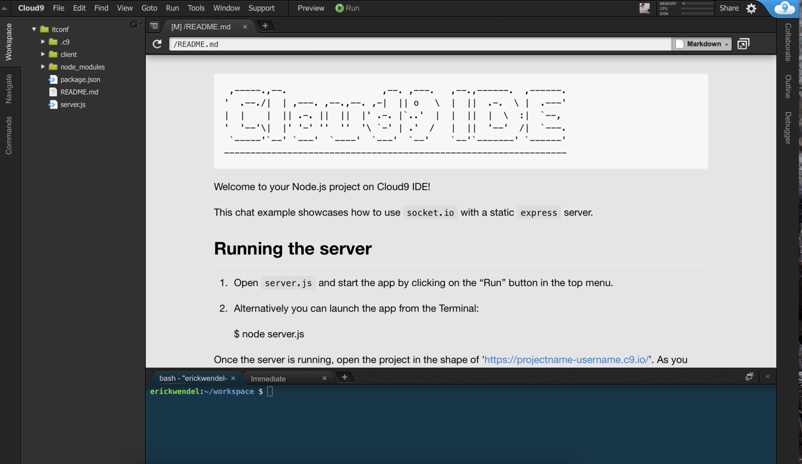
Task: Open the Debugger panel
Action: [788, 128]
